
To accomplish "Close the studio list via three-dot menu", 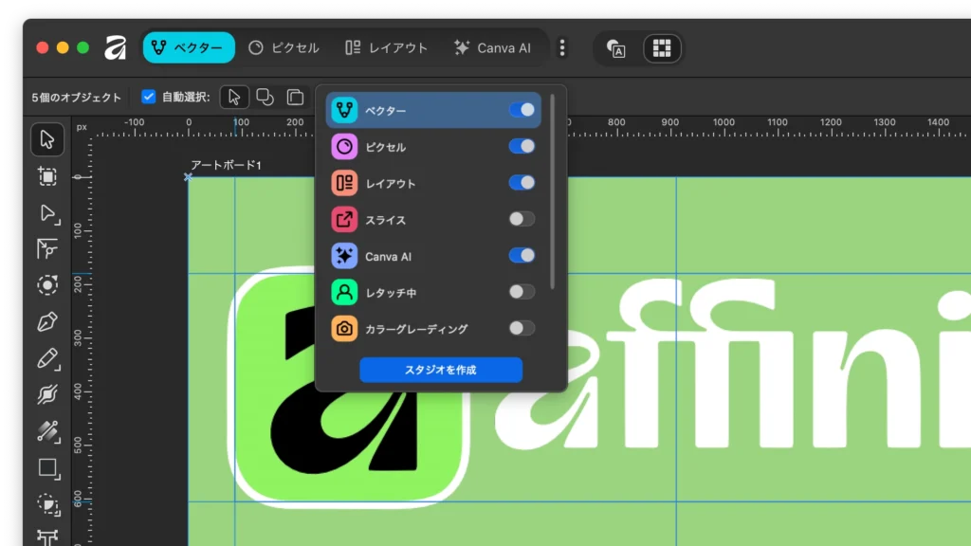I will click(562, 47).
